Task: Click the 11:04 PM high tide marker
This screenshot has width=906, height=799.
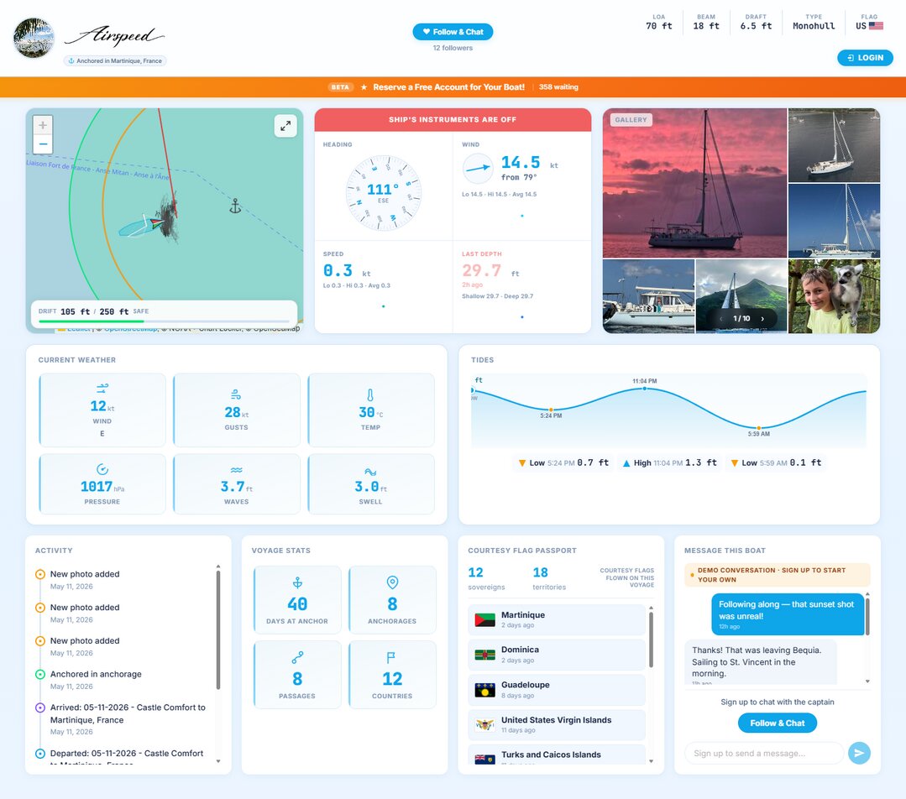Action: (645, 389)
